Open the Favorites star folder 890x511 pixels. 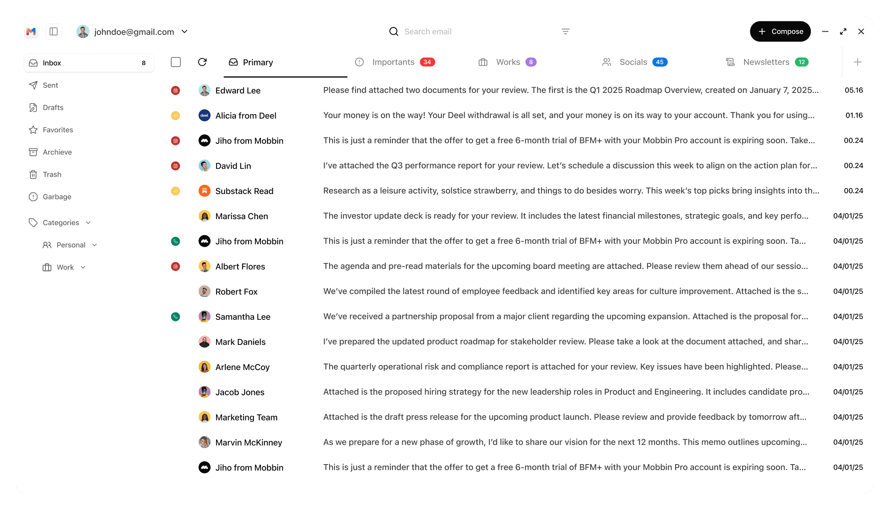pos(58,130)
